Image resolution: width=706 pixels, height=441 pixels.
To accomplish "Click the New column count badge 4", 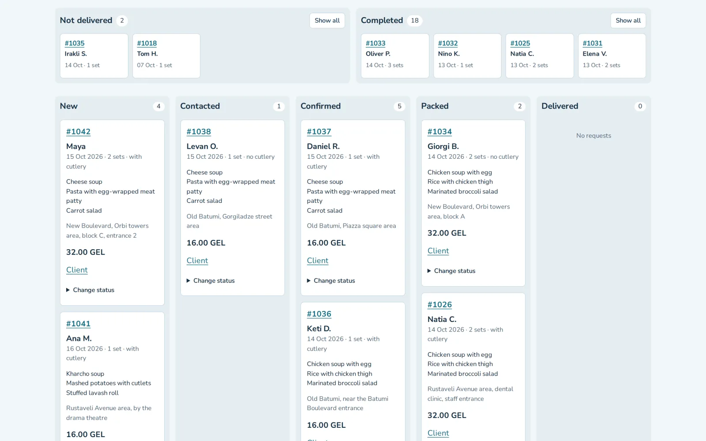I will pos(158,106).
